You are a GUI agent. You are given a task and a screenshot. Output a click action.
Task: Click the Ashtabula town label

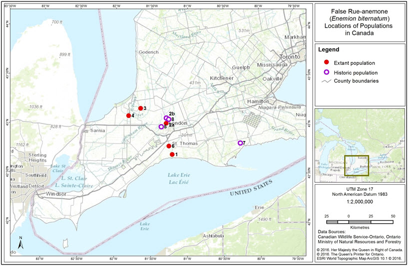pyautogui.click(x=213, y=236)
